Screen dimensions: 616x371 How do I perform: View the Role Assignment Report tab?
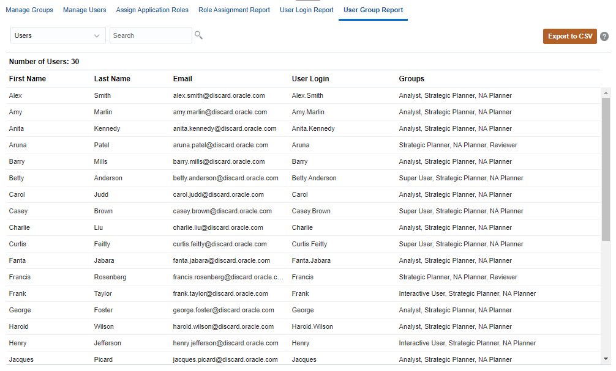234,10
